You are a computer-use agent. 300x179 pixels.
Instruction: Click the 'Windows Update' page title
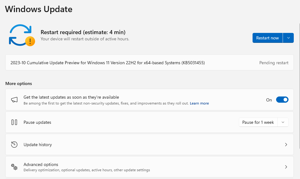[x=39, y=9]
